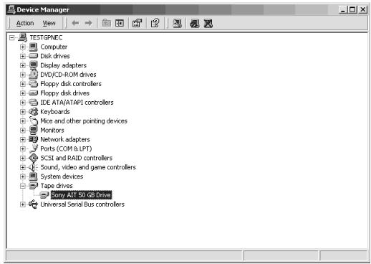This screenshot has height=264, width=371.
Task: Toggle the show/hide console tree icon
Action: coord(120,23)
